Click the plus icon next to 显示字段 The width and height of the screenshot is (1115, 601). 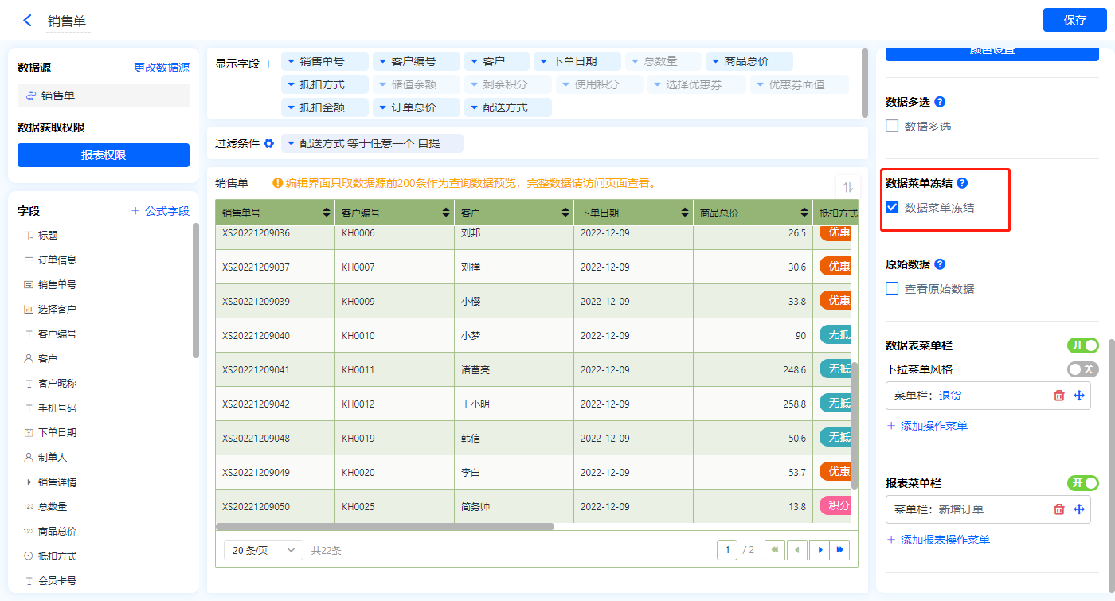click(x=268, y=64)
